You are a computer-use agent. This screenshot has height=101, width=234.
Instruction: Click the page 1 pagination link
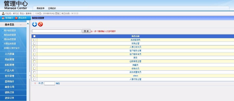35,83
